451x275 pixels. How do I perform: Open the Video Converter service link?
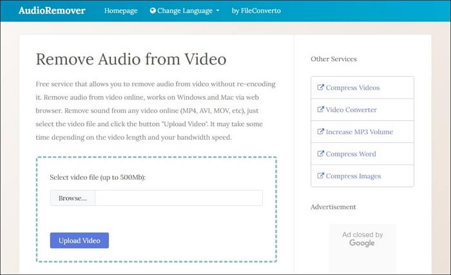pos(351,109)
